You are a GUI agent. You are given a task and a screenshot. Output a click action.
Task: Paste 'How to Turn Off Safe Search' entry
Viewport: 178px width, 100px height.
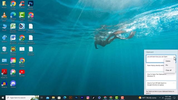point(161,85)
